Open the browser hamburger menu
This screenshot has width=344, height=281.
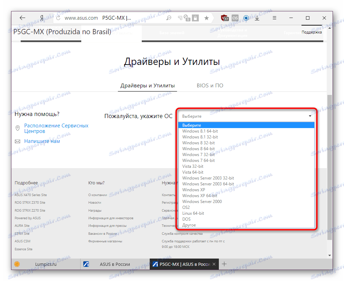[274, 18]
